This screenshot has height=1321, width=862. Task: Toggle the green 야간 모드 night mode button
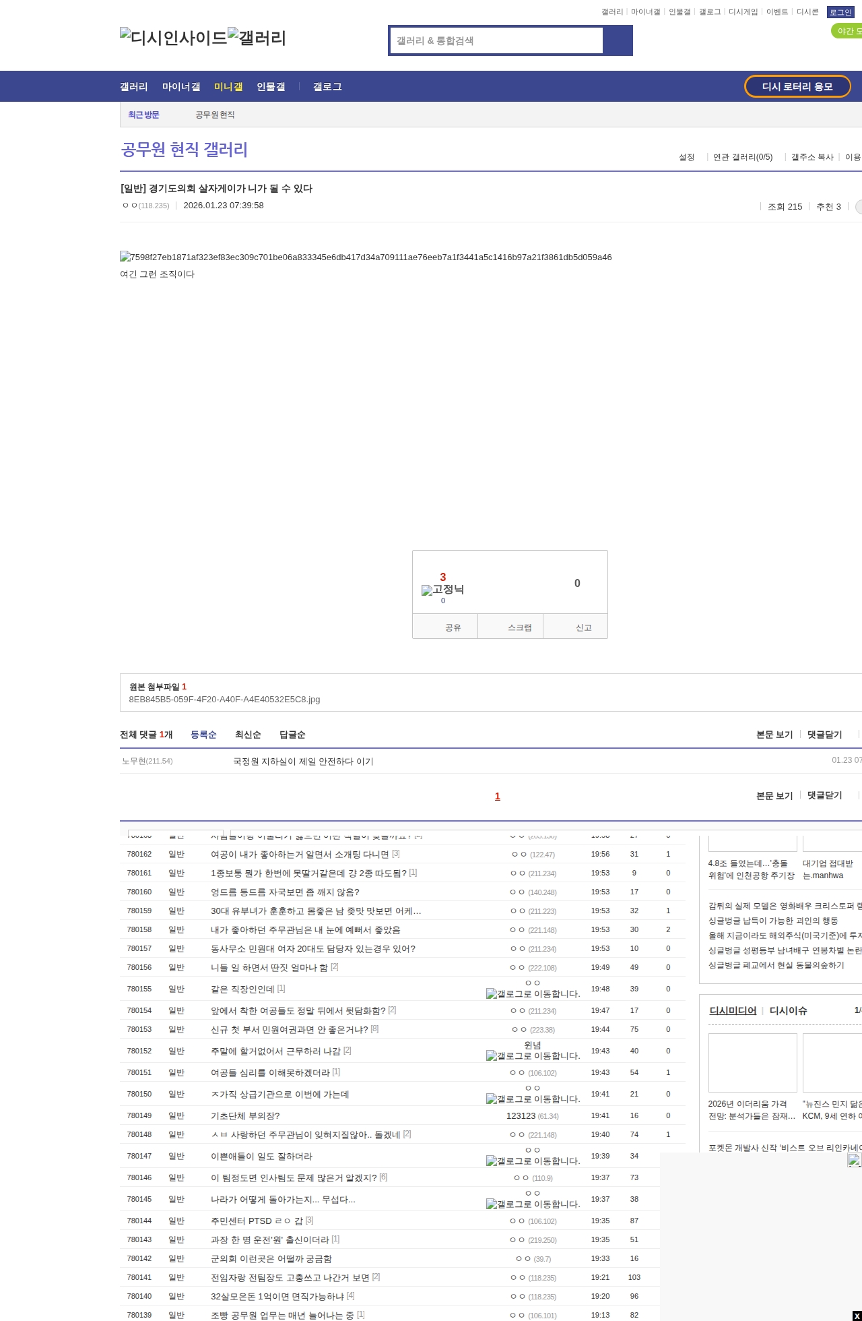[847, 31]
